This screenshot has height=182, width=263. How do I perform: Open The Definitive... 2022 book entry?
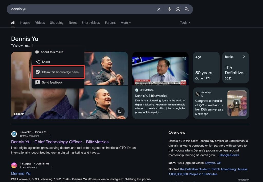coord(236,73)
